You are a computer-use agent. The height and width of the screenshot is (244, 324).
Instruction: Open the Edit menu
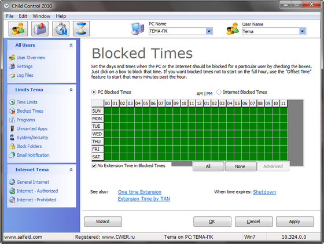point(23,16)
